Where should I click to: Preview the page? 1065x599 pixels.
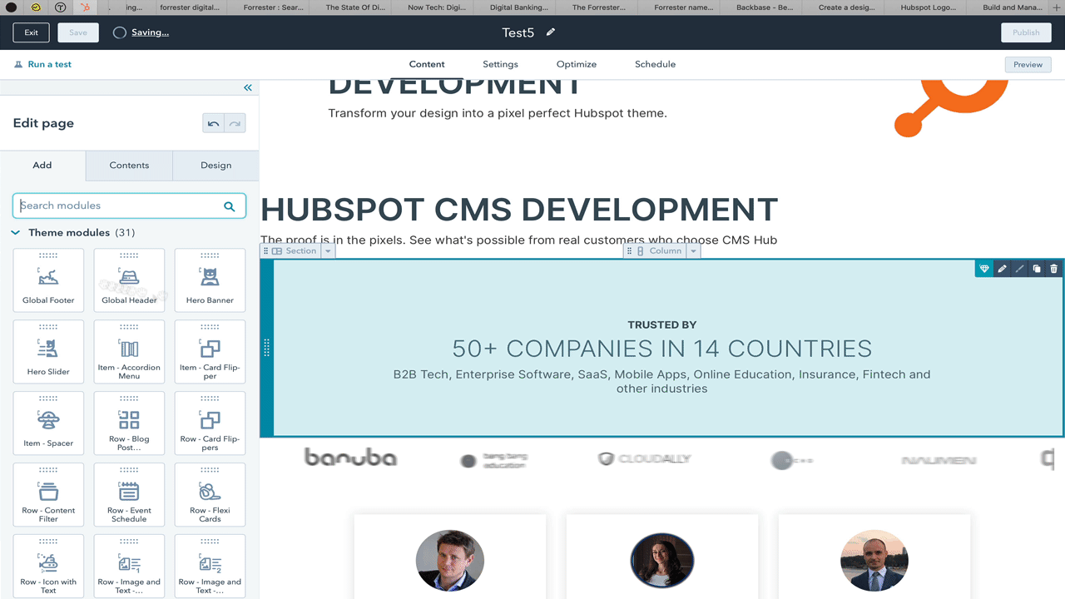click(1028, 64)
